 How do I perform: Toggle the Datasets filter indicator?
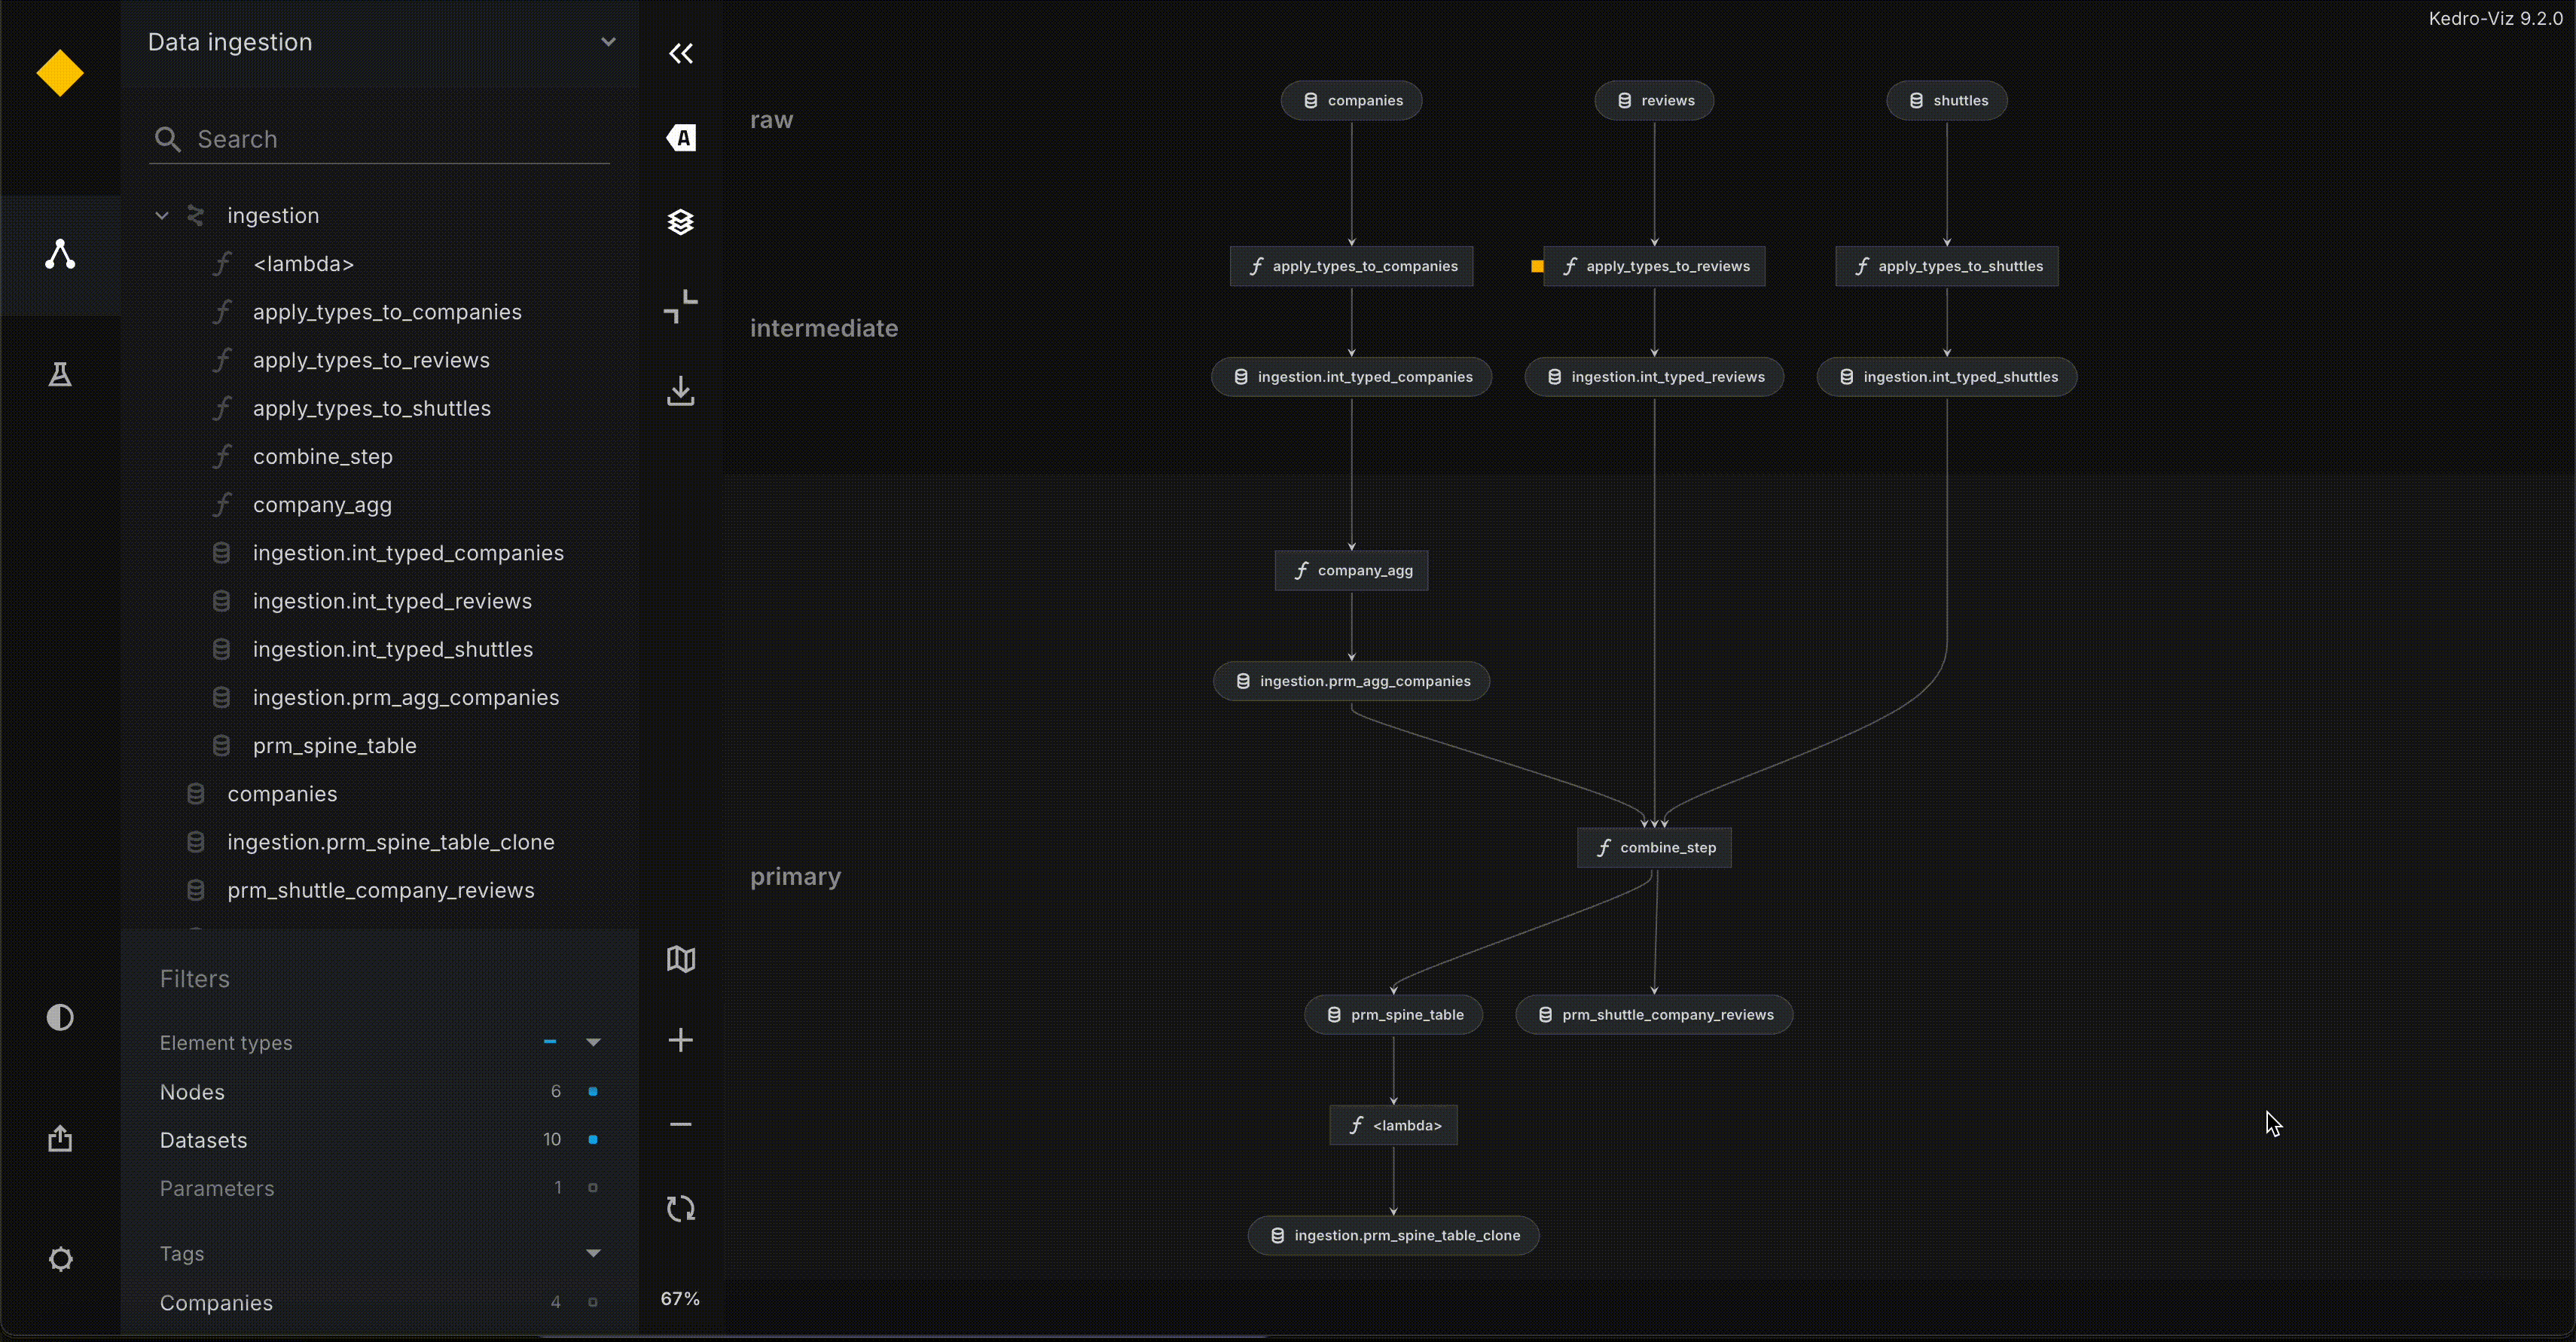593,1139
